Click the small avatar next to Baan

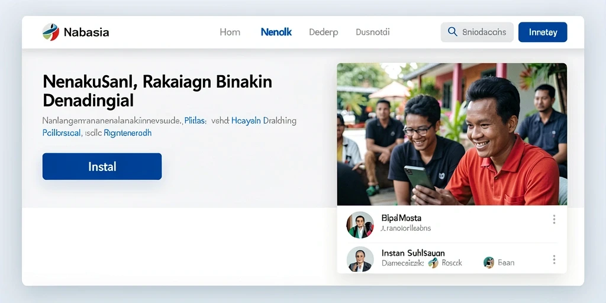[x=488, y=263]
